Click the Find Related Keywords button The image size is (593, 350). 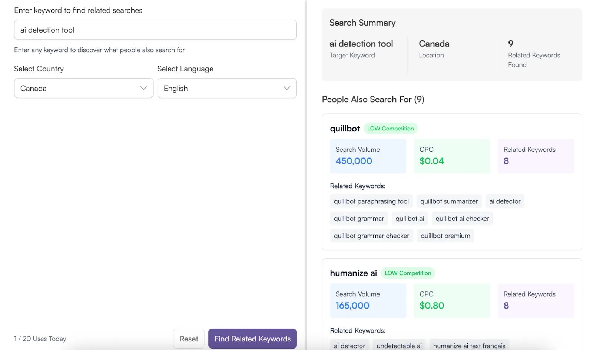click(252, 339)
